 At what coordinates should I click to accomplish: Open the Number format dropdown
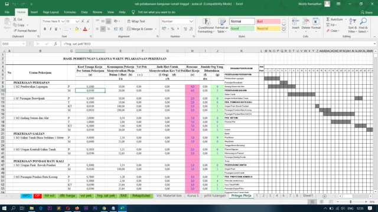[x=191, y=21]
